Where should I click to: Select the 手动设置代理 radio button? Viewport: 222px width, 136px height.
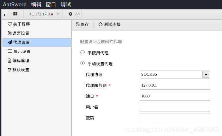tap(83, 63)
